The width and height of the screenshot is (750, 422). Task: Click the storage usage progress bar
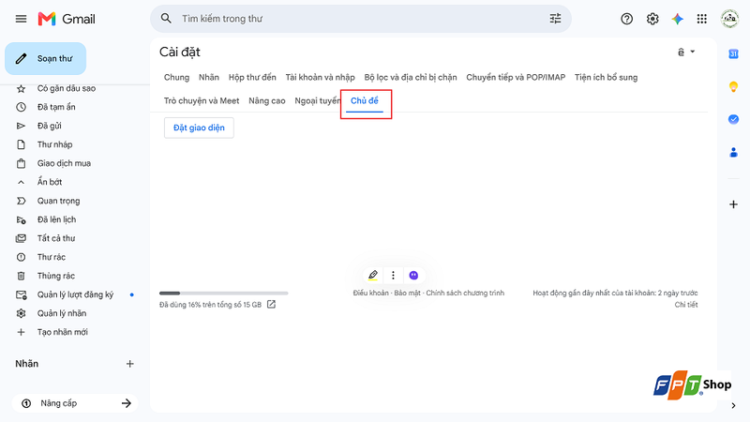tap(224, 293)
